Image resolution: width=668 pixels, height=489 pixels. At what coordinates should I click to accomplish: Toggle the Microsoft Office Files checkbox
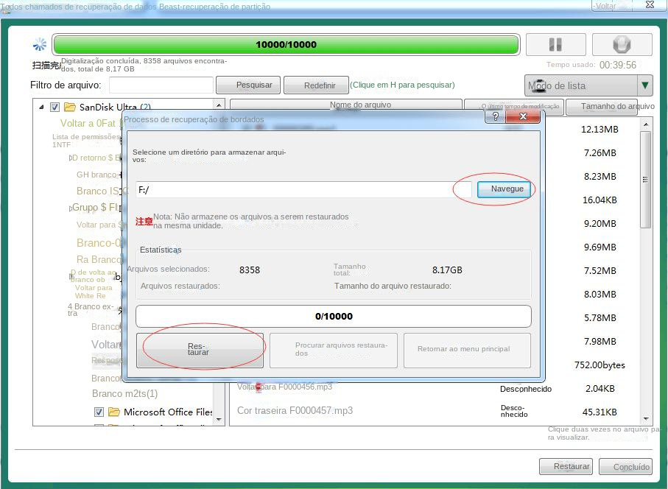pos(99,412)
